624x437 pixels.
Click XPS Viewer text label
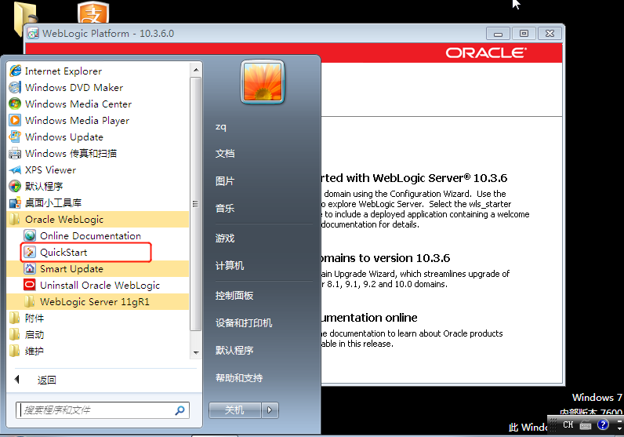coord(50,169)
